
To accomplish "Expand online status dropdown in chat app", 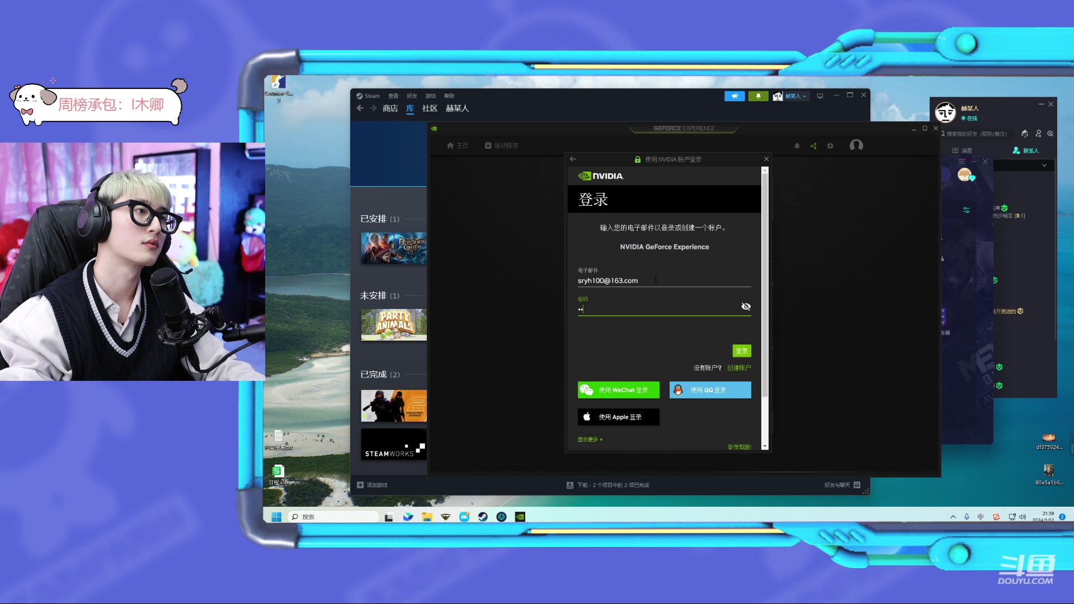I will click(982, 119).
